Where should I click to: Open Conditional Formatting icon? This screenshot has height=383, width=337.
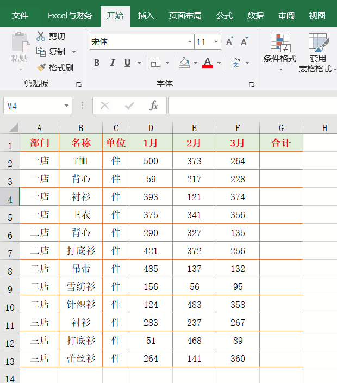coord(280,43)
